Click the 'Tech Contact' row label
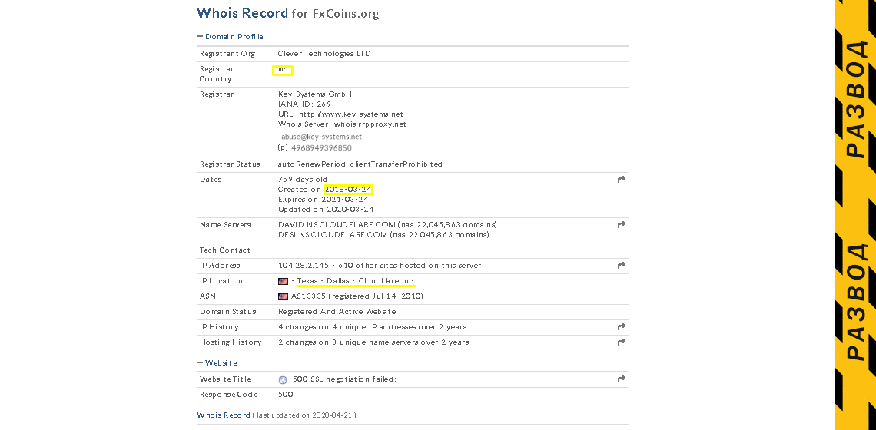Image resolution: width=876 pixels, height=430 pixels. [x=224, y=250]
